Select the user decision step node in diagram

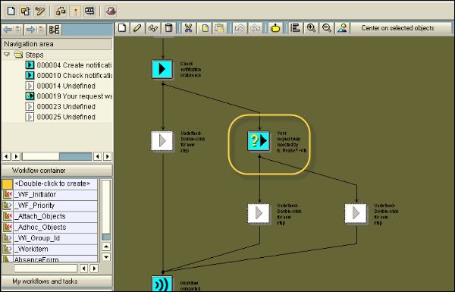point(259,141)
